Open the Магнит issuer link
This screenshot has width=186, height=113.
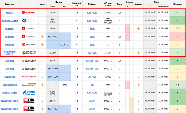coord(10,13)
